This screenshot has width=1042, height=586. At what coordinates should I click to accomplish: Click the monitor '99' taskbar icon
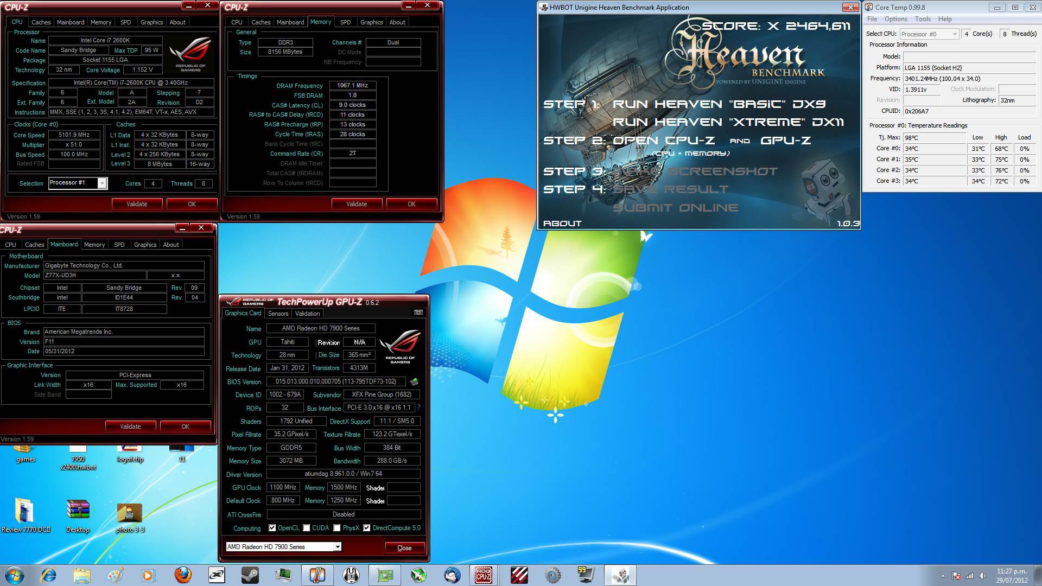tap(586, 575)
